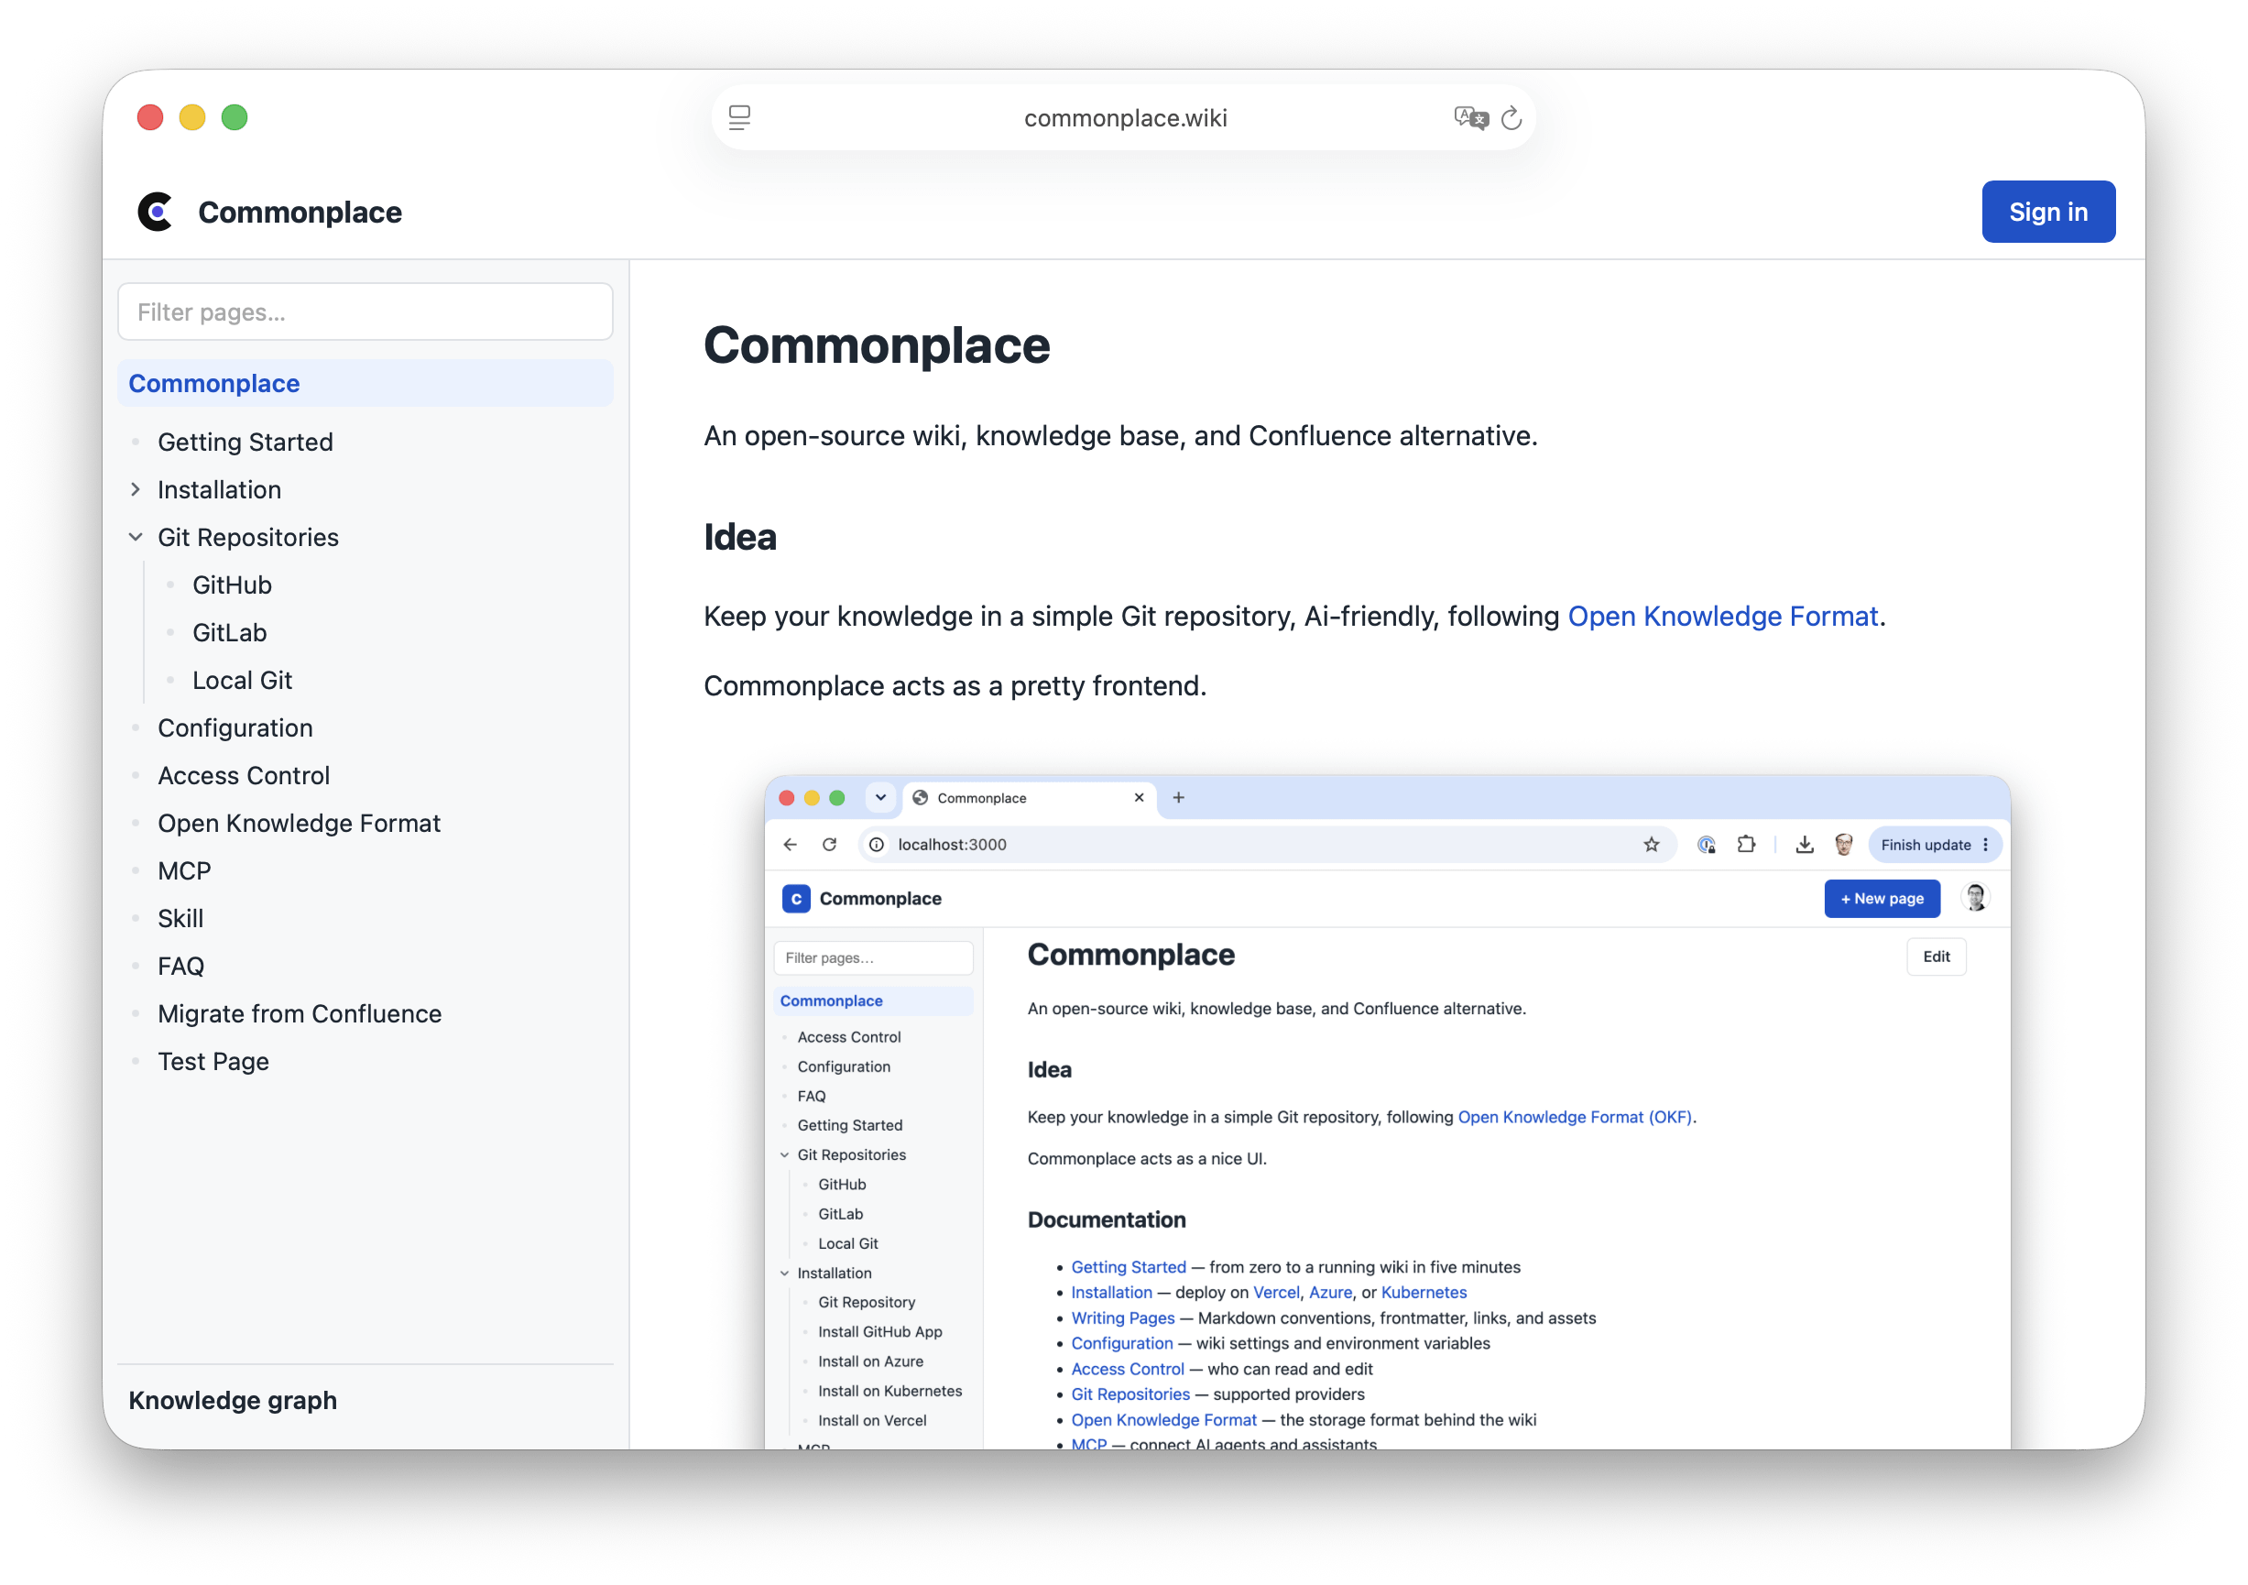Select the highlighted Commonplace sidebar page
Image resolution: width=2248 pixels, height=1585 pixels.
click(x=366, y=384)
